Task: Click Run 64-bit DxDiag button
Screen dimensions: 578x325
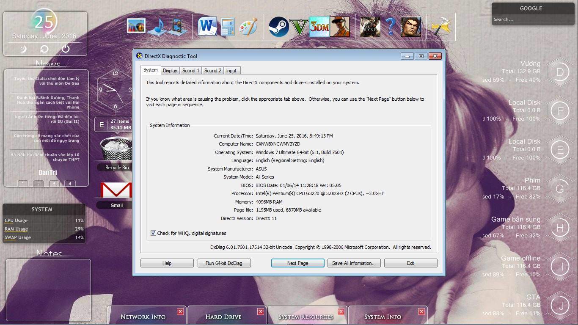Action: (224, 263)
